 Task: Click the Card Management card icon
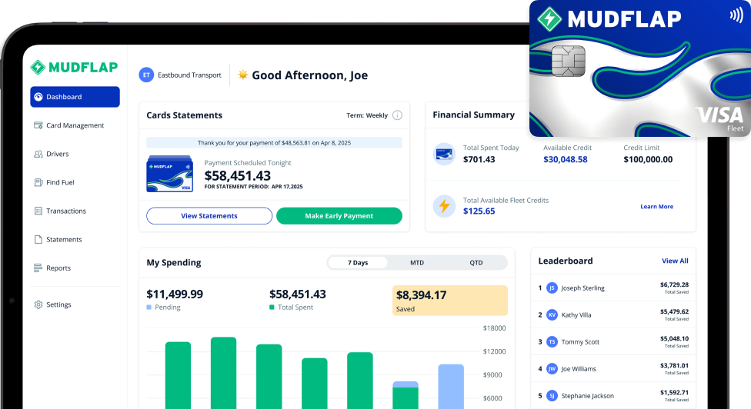point(38,125)
